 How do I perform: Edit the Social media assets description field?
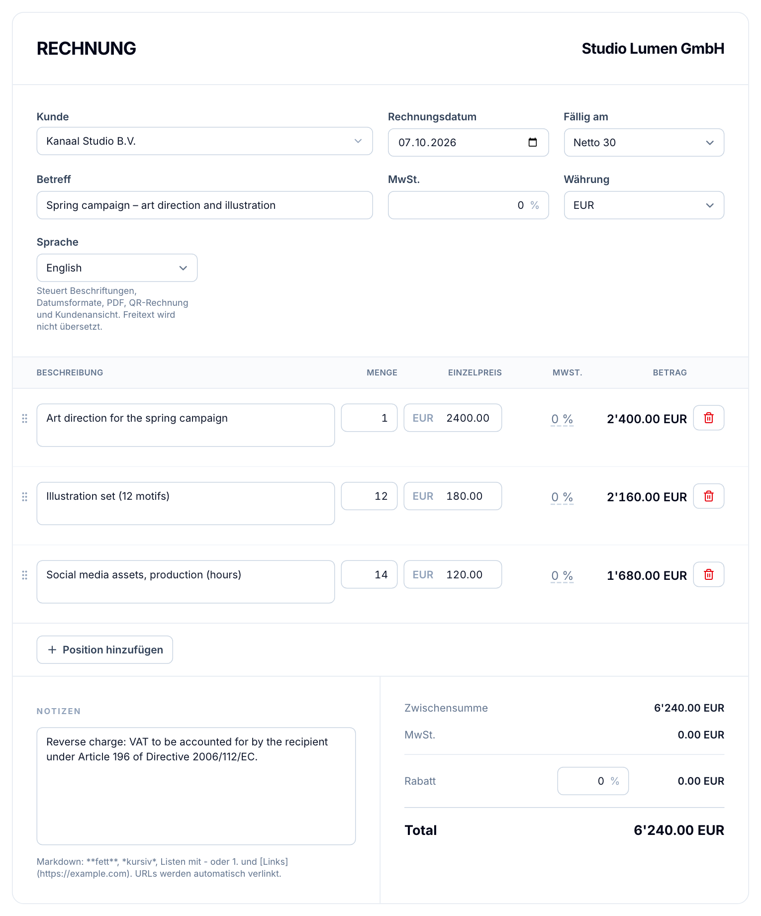[x=186, y=581]
